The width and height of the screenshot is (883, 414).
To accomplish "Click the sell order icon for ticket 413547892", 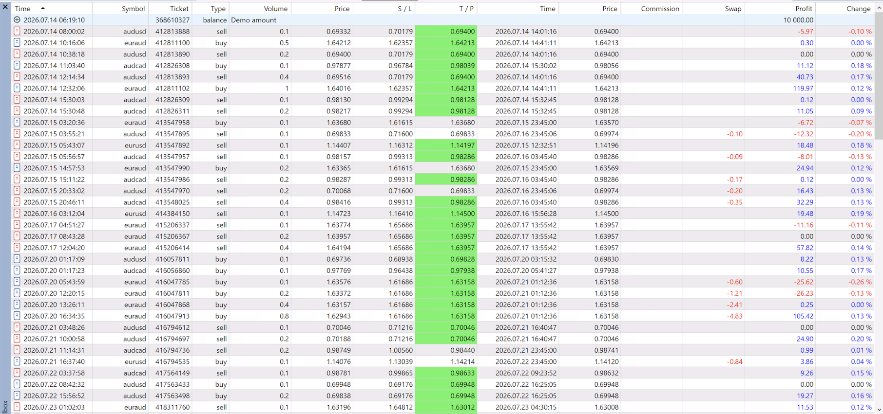I will pyautogui.click(x=17, y=145).
